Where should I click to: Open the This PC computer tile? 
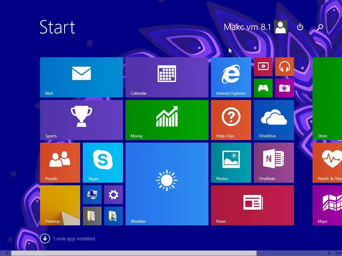(92, 195)
